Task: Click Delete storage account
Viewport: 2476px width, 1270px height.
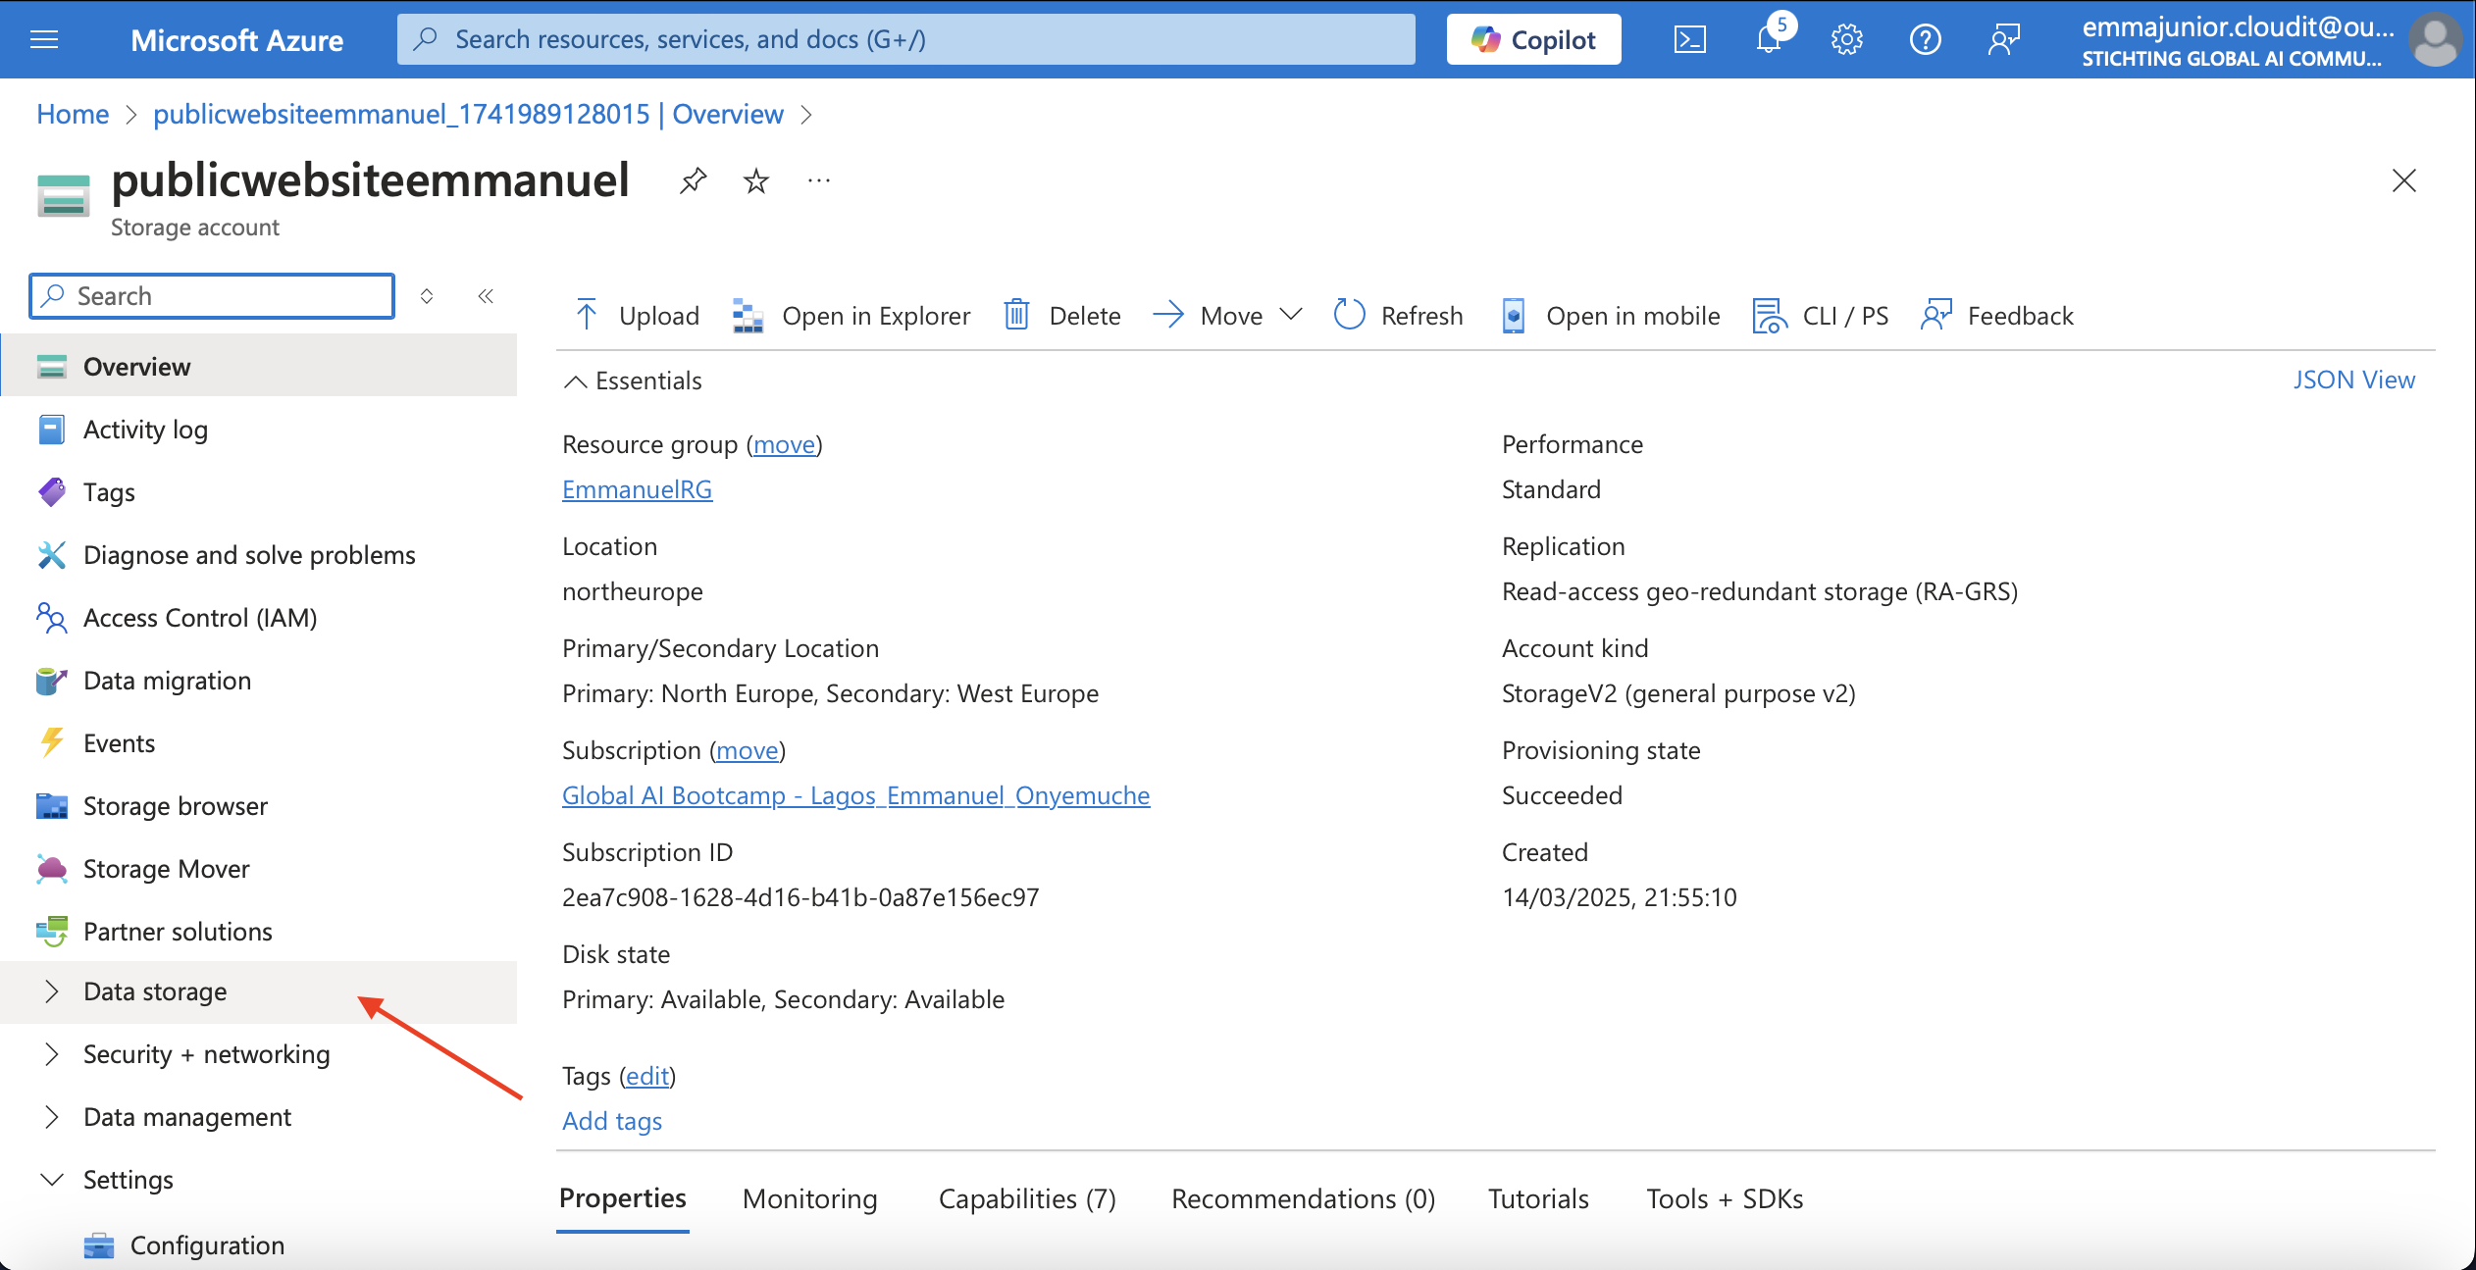Action: click(1061, 316)
